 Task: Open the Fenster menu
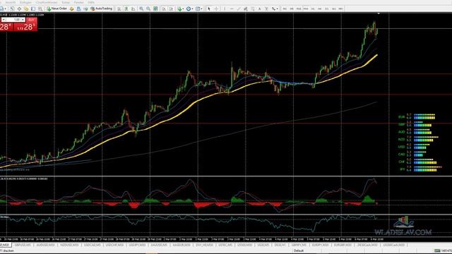tap(78, 2)
